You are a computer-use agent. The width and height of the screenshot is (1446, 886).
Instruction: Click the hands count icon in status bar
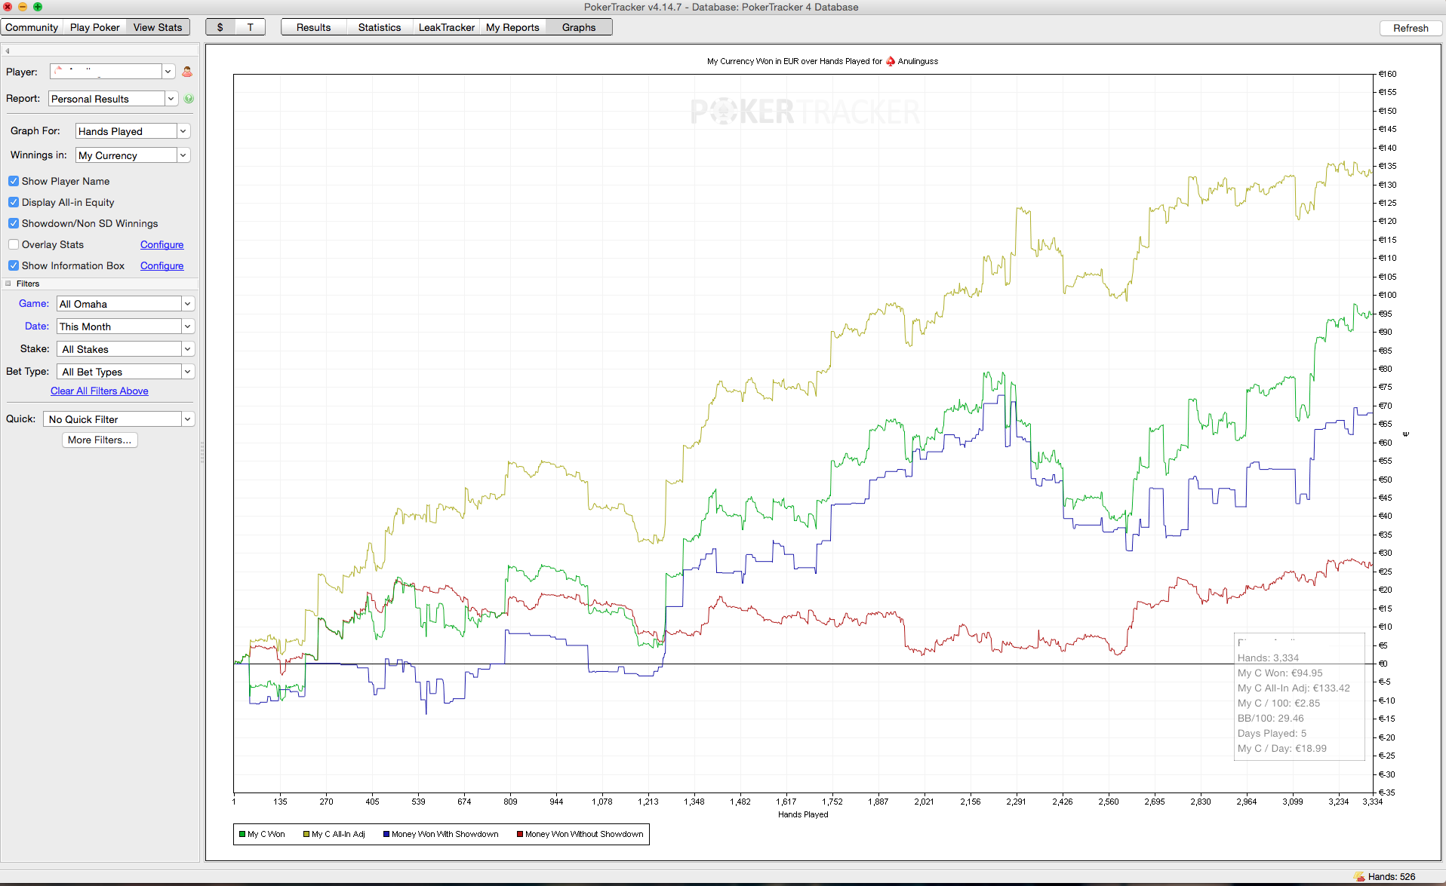[1360, 877]
